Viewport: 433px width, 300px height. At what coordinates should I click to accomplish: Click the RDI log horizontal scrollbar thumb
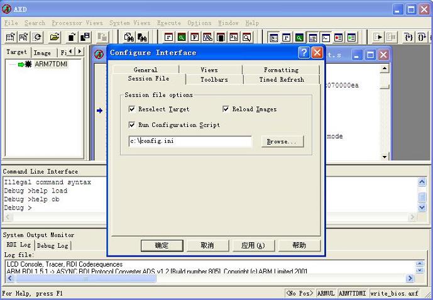[x=85, y=278]
